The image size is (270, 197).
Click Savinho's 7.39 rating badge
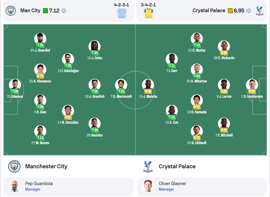coord(95,130)
